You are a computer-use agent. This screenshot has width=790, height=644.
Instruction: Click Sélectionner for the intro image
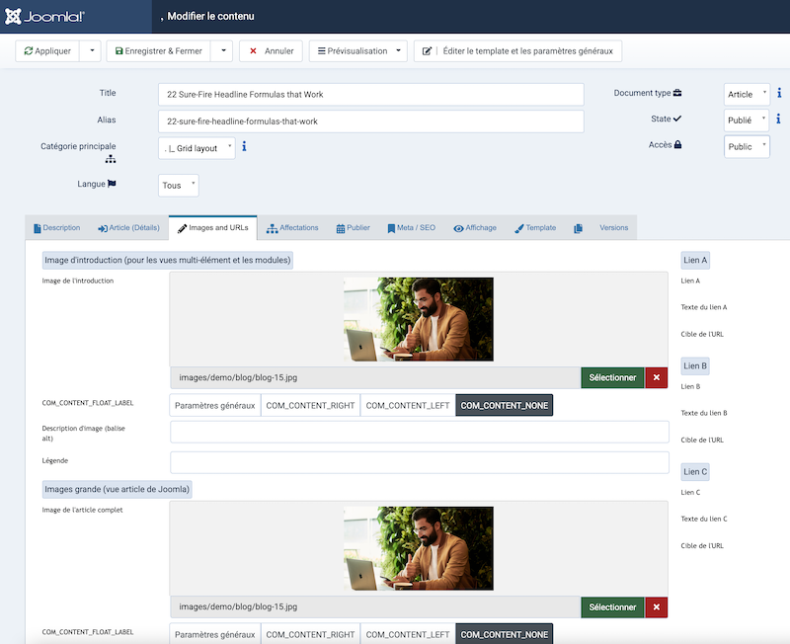click(612, 377)
